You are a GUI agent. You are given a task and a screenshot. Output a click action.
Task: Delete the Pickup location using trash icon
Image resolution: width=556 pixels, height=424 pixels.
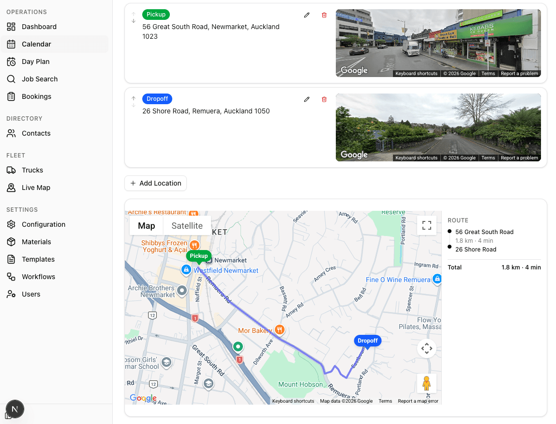[x=324, y=15]
